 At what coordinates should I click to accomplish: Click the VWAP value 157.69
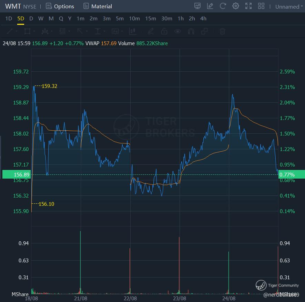[x=109, y=43]
